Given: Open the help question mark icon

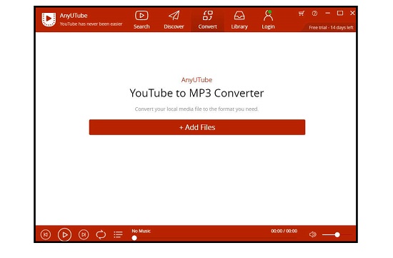Looking at the screenshot, I should pos(314,14).
